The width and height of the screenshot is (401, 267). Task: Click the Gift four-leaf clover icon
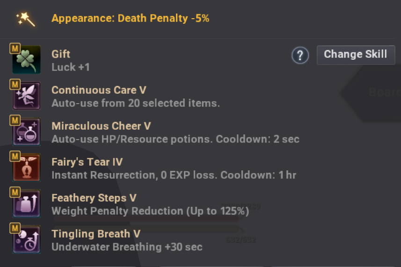click(26, 60)
